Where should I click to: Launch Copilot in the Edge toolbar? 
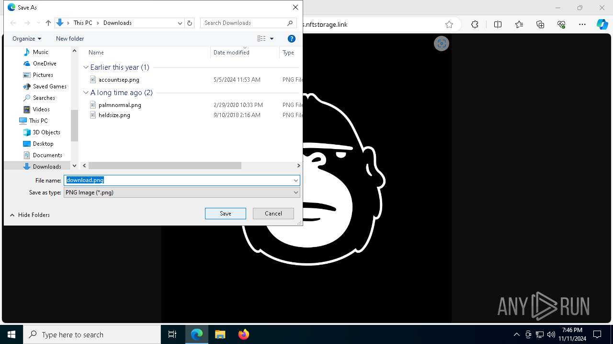point(602,24)
